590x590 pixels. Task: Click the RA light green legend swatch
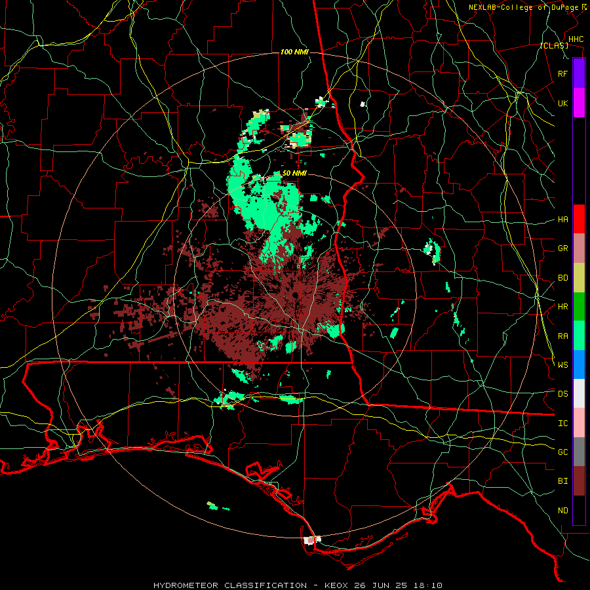pos(579,336)
